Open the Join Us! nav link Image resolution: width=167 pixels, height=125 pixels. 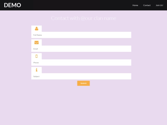[159, 5]
